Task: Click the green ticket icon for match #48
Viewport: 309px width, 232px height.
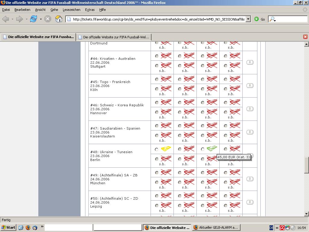Action: tap(212, 149)
